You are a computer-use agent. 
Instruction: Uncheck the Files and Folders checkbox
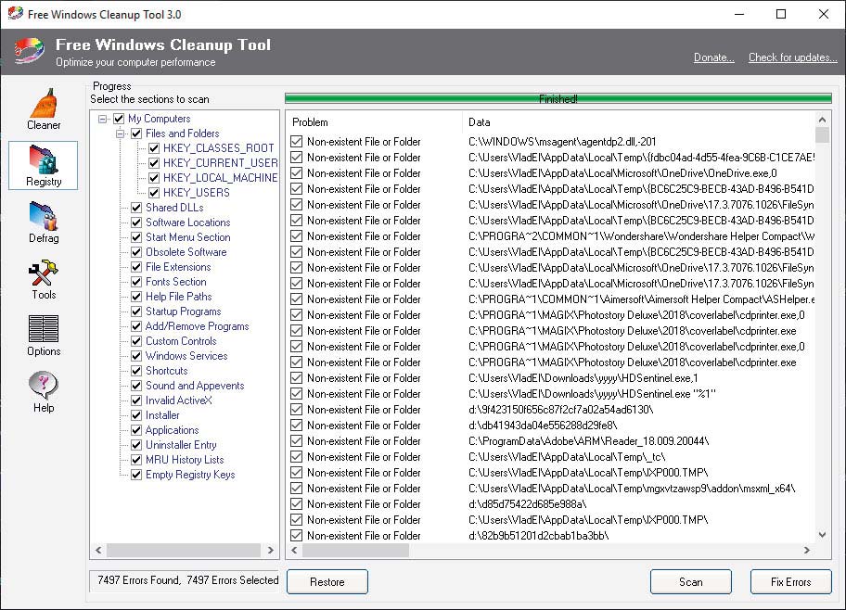(x=136, y=133)
